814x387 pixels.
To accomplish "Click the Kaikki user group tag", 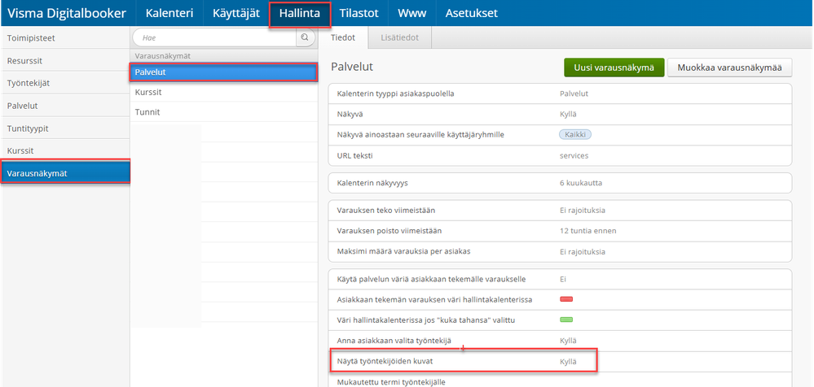I will (x=575, y=135).
